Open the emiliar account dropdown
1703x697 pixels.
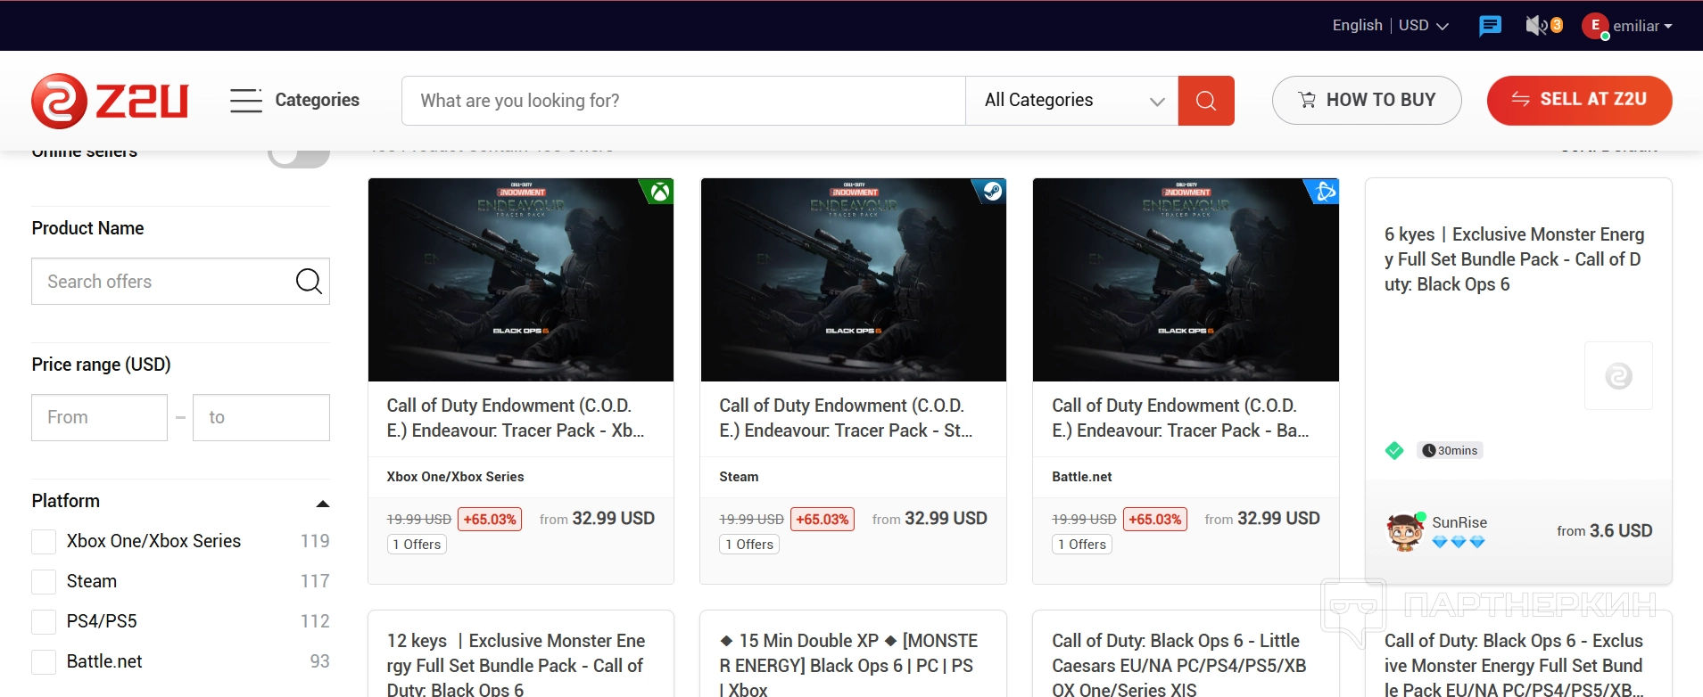click(x=1642, y=26)
